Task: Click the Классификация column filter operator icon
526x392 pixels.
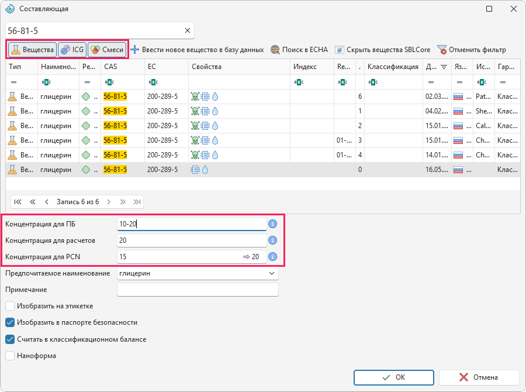Action: pos(373,82)
